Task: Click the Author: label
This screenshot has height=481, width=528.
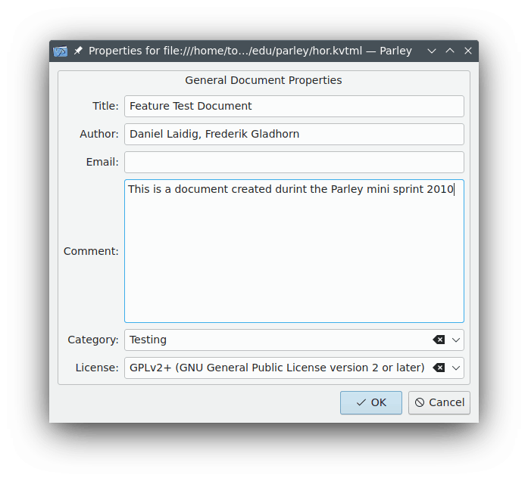Action: (99, 134)
